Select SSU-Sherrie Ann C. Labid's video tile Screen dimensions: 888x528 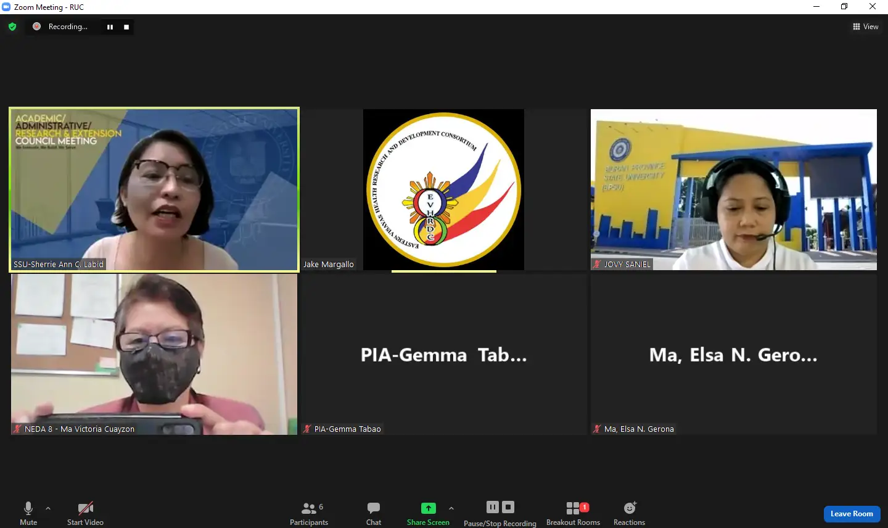pos(154,190)
